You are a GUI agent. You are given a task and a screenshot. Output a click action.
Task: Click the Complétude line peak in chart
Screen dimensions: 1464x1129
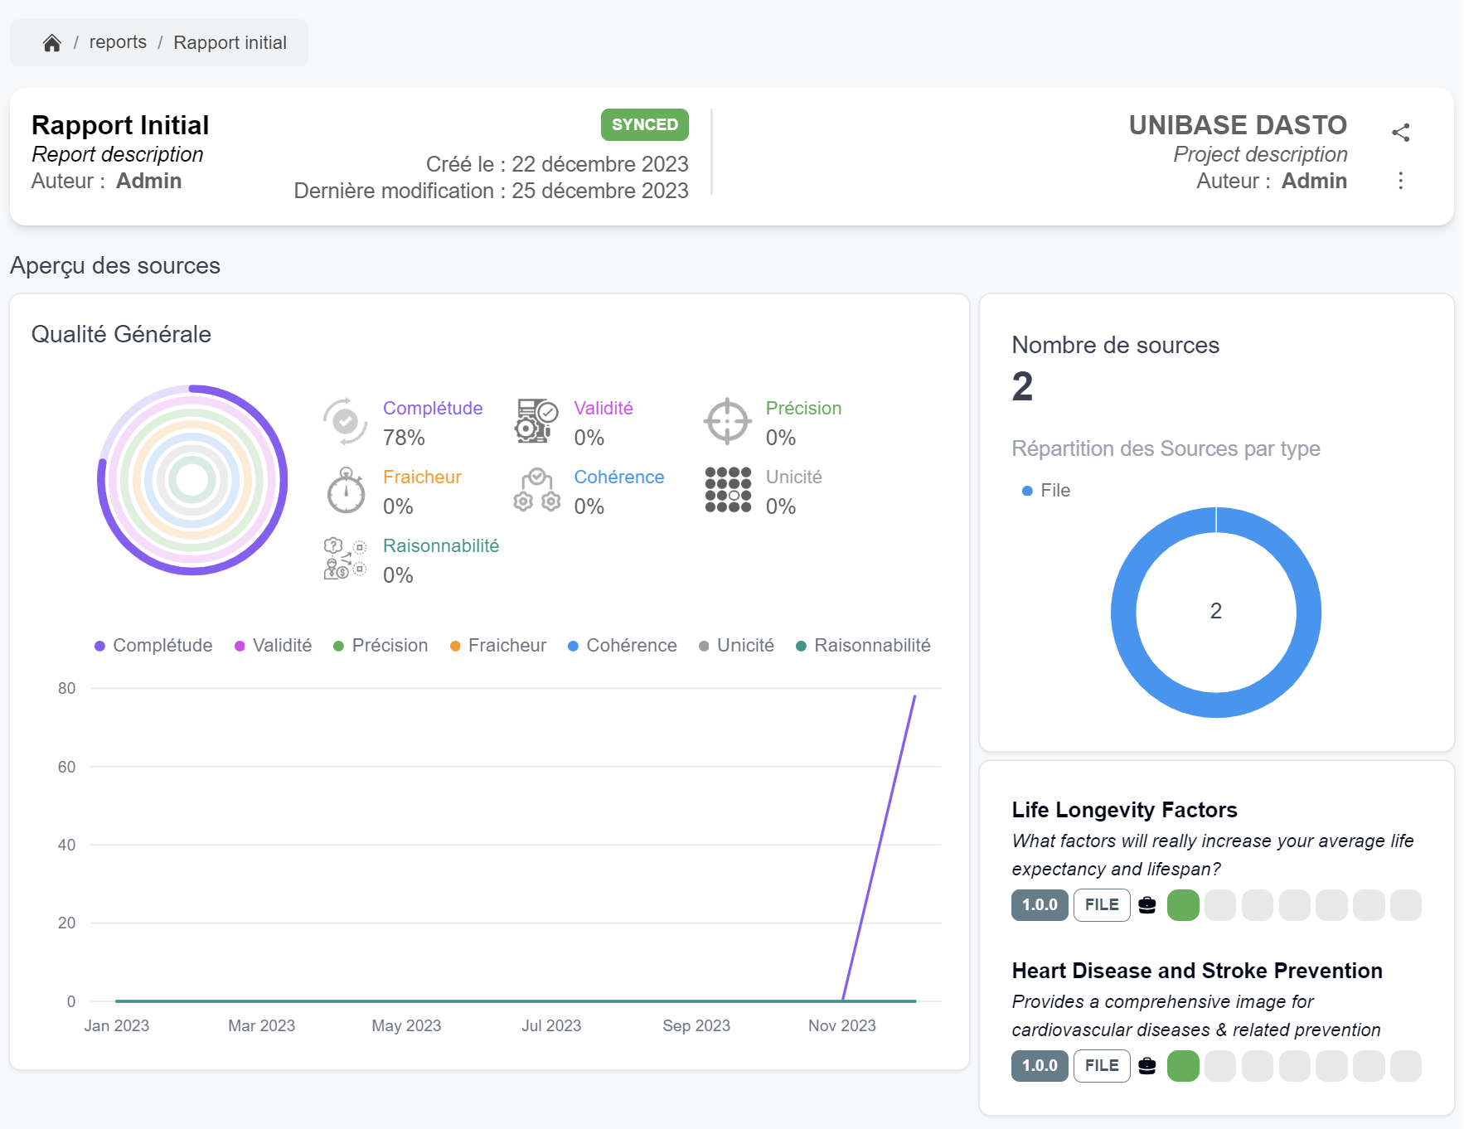914,696
